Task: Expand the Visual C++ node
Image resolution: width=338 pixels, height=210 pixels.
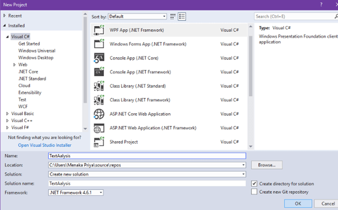Action: pyautogui.click(x=8, y=121)
